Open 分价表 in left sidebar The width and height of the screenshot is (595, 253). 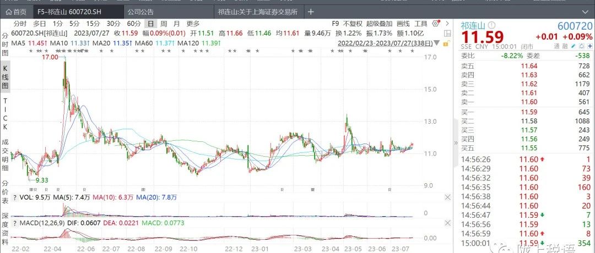point(6,193)
